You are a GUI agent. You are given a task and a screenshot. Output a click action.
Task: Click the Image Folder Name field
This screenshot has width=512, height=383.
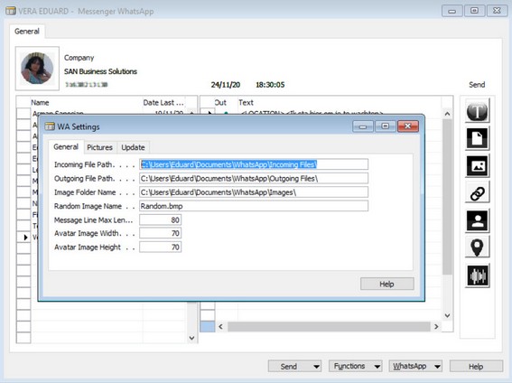pos(254,192)
